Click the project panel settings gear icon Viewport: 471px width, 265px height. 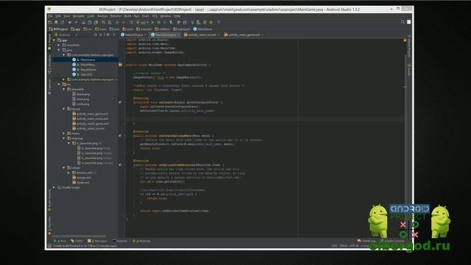[108, 35]
